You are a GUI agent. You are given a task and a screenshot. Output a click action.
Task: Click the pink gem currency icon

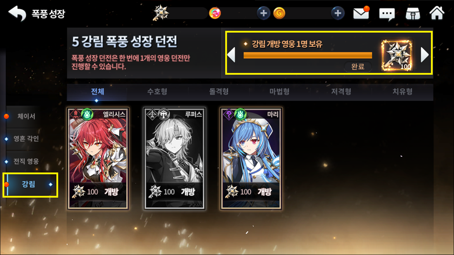[215, 13]
